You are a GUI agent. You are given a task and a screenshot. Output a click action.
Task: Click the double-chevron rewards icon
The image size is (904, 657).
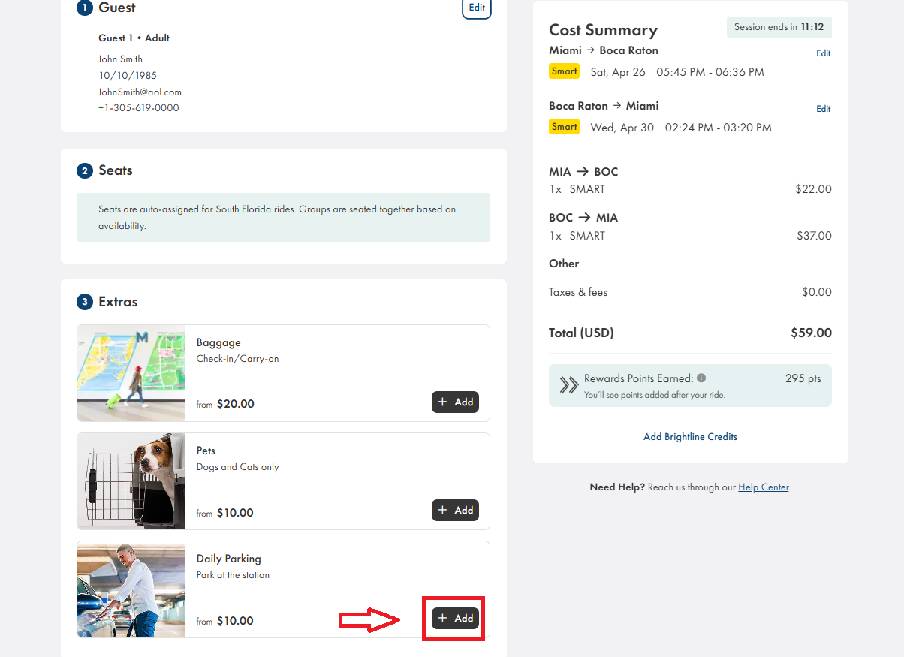coord(568,385)
